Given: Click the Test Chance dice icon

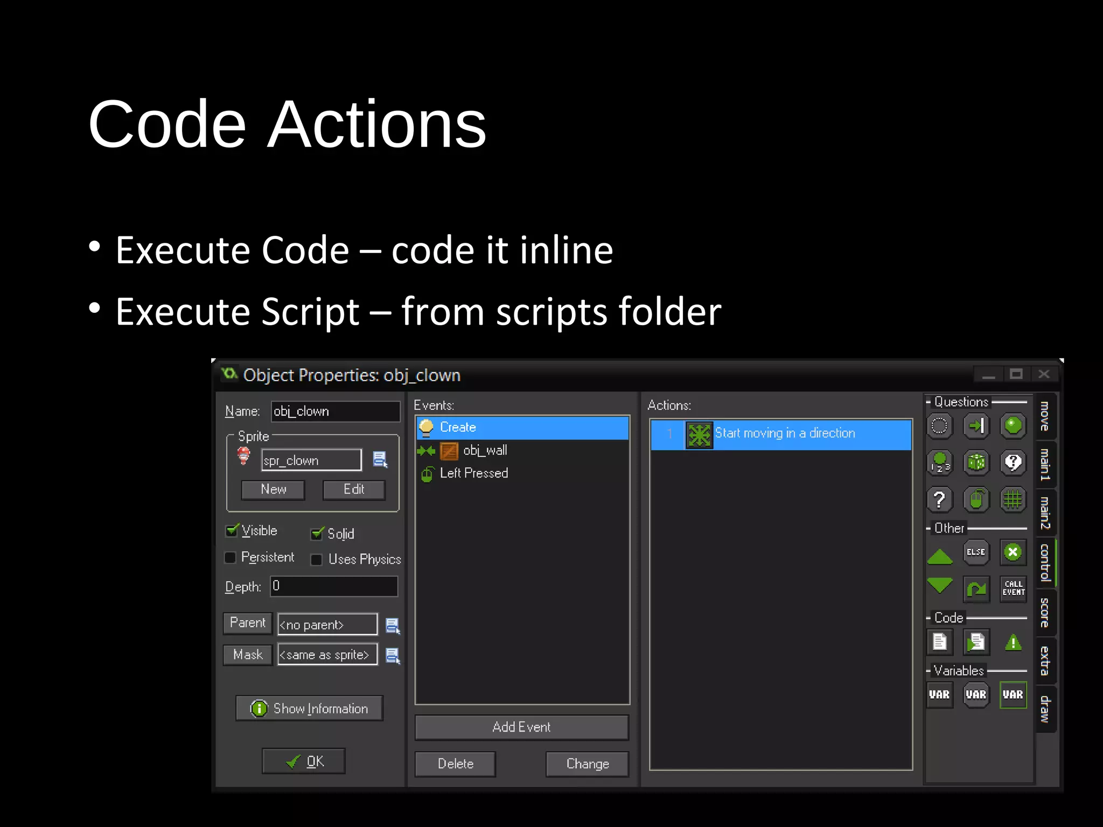Looking at the screenshot, I should click(x=976, y=462).
